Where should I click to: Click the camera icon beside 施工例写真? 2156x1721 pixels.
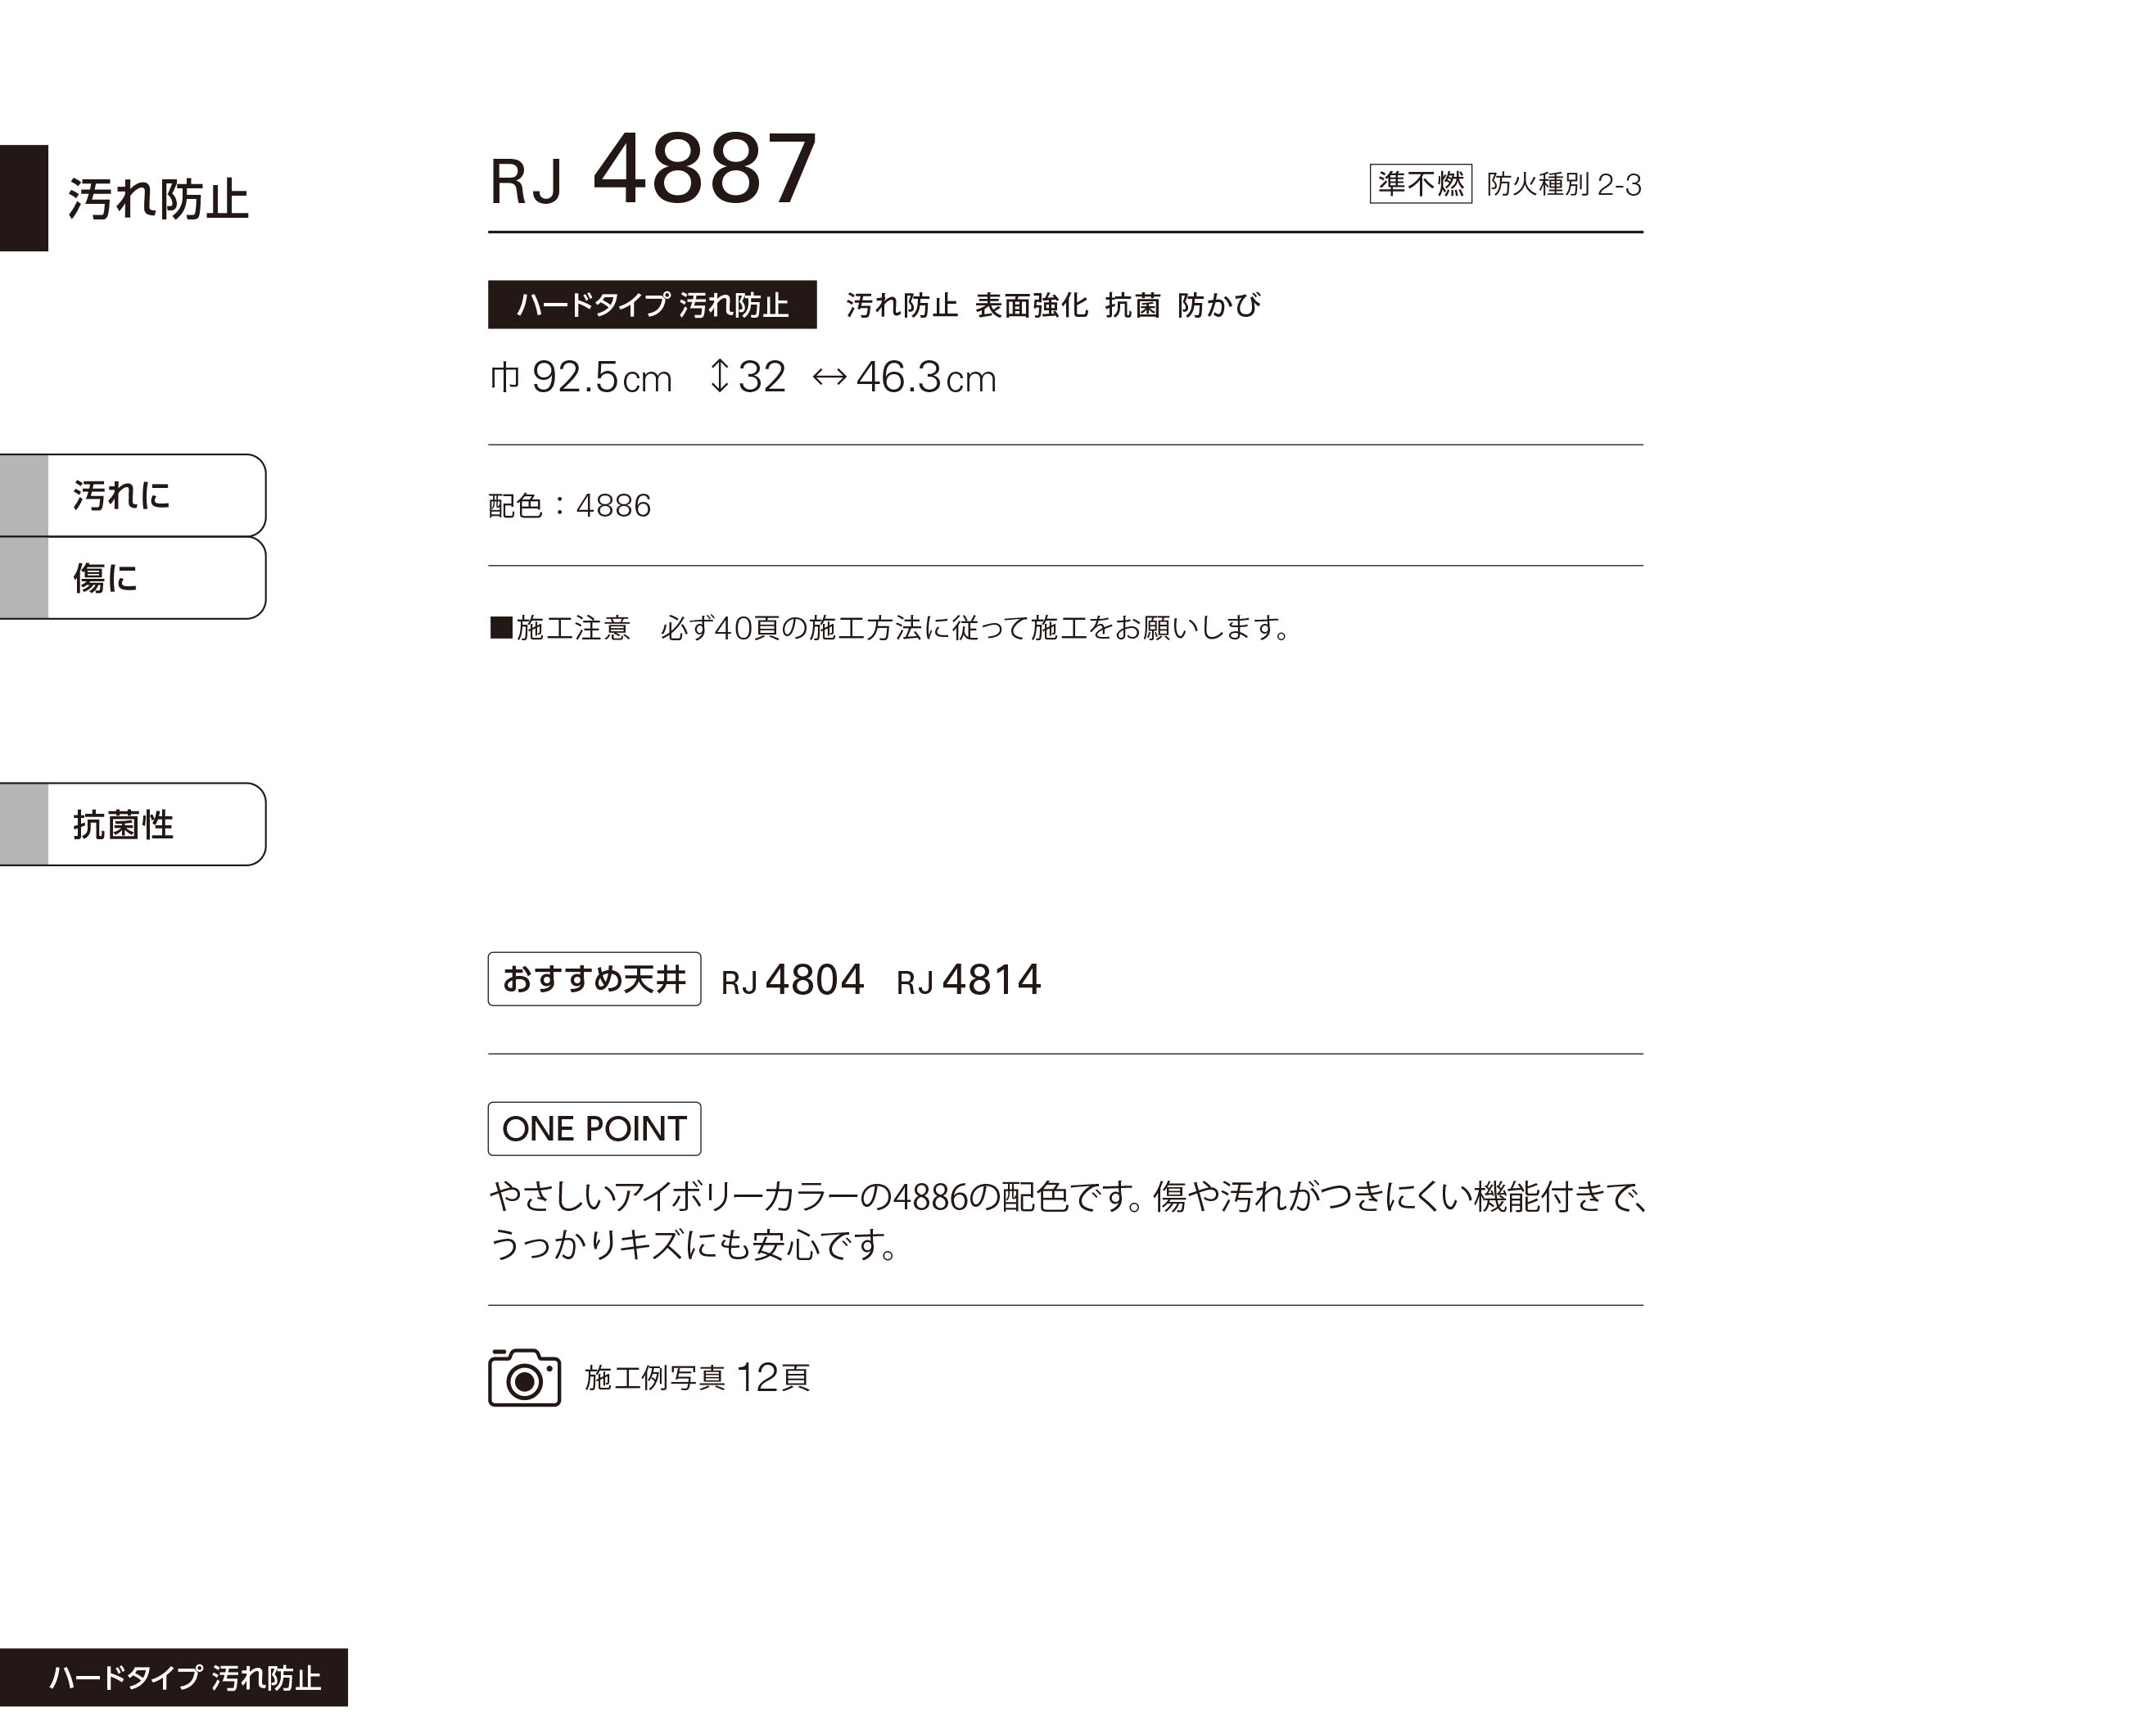pos(524,1377)
